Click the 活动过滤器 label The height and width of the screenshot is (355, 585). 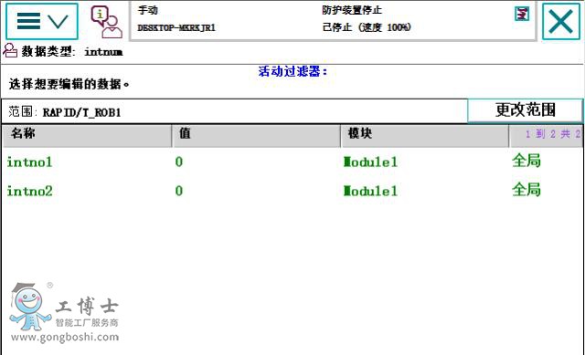[292, 71]
